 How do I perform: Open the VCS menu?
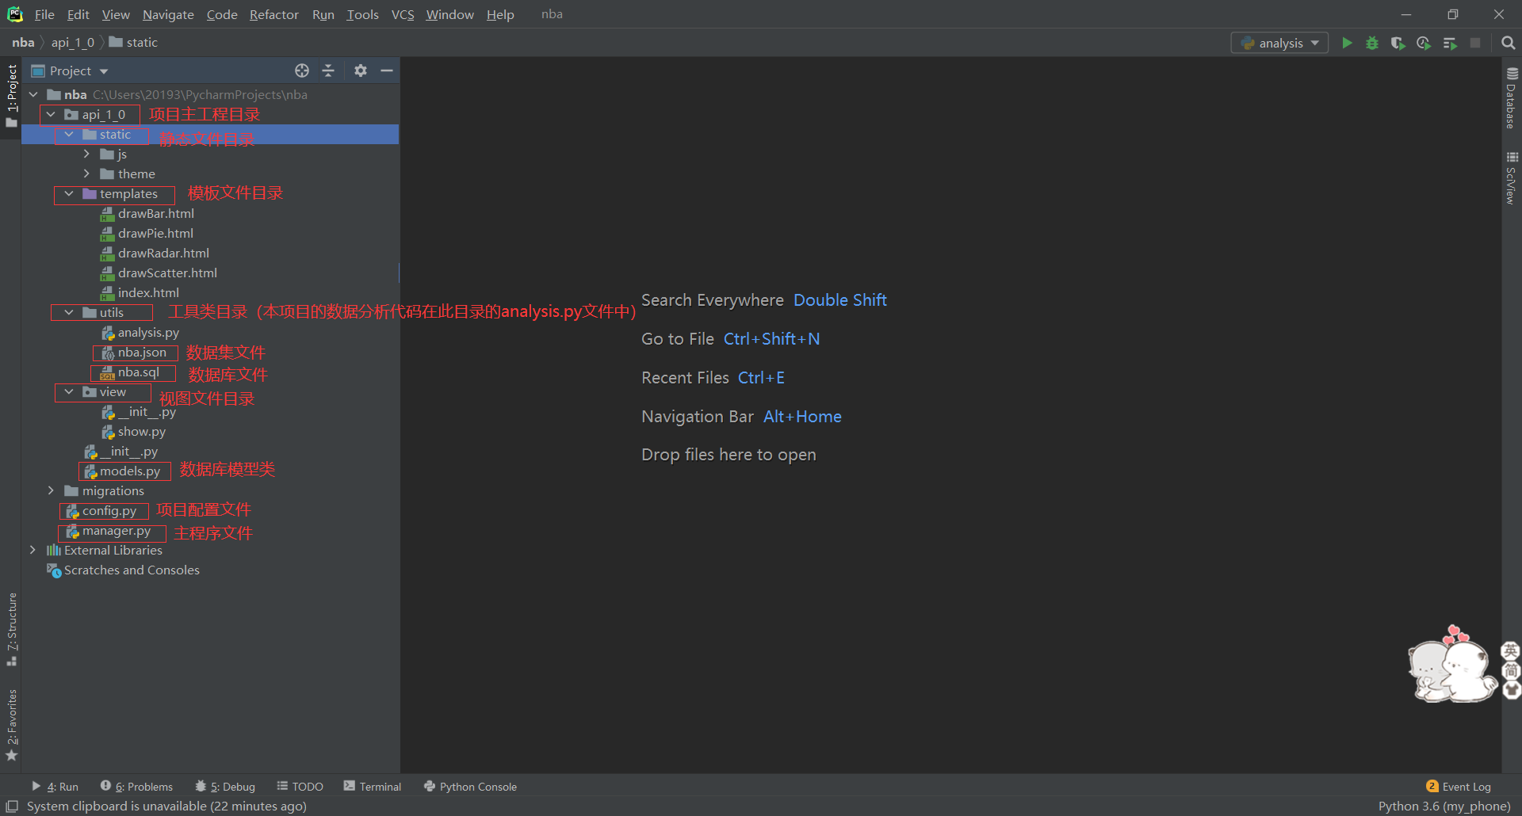pyautogui.click(x=403, y=14)
